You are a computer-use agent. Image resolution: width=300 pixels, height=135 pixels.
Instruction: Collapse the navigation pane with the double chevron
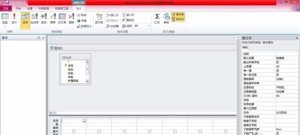coord(43,38)
